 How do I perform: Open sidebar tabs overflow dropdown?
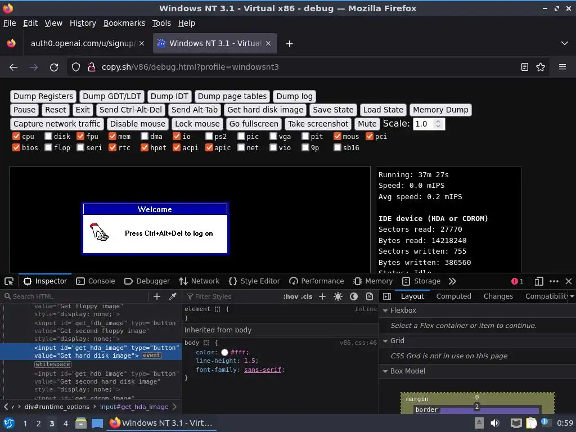(572, 296)
